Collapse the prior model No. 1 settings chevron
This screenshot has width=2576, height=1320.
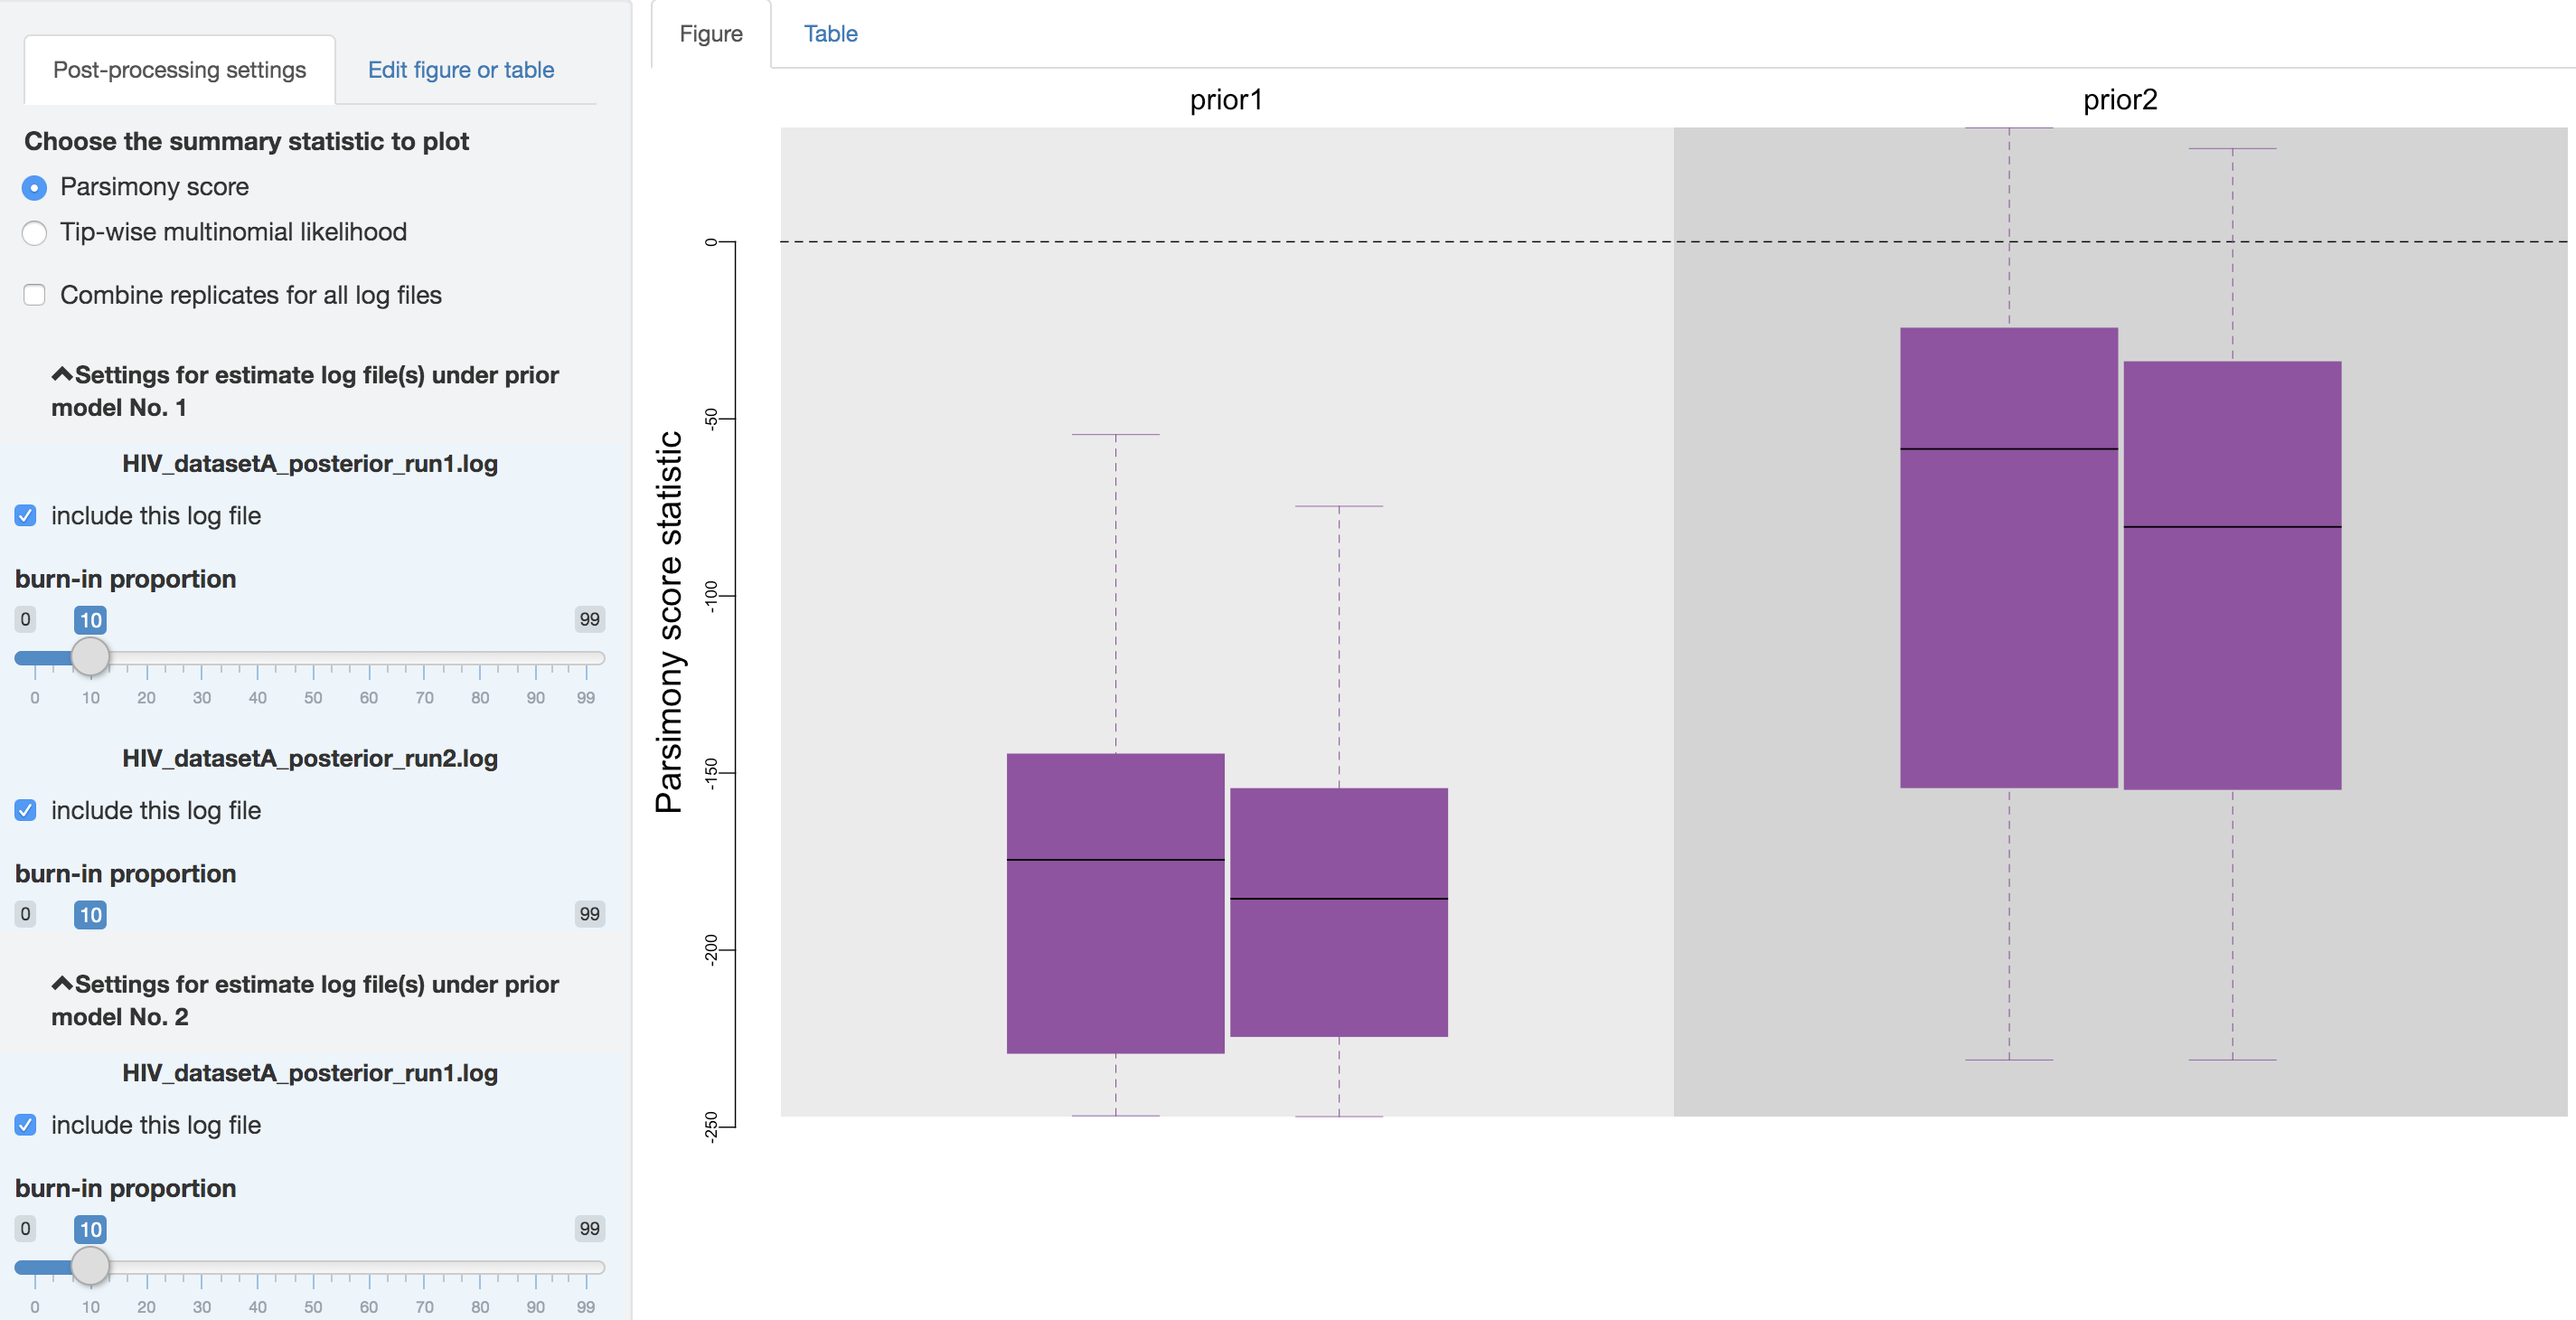pos(62,375)
